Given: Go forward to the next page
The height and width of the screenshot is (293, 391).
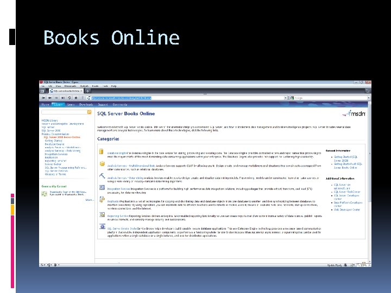Looking at the screenshot, I should pos(56,98).
